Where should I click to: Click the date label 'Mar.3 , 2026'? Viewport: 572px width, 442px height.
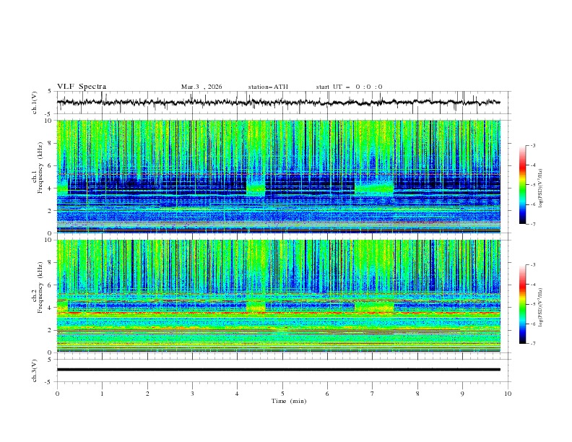pyautogui.click(x=201, y=87)
